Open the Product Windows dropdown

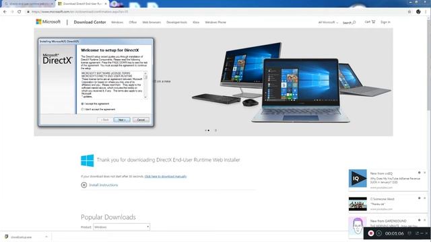click(x=121, y=227)
